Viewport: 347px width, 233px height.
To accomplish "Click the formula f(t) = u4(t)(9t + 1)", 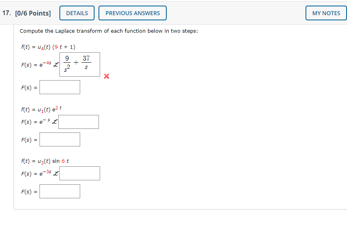I will click(48, 47).
